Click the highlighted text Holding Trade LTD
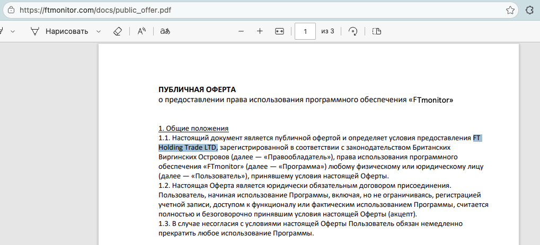 click(x=188, y=148)
